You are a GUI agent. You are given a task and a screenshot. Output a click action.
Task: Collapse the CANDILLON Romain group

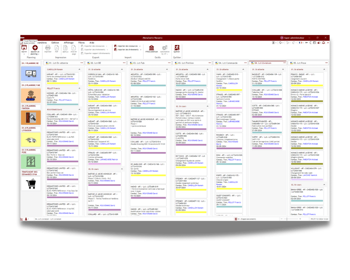79,69
